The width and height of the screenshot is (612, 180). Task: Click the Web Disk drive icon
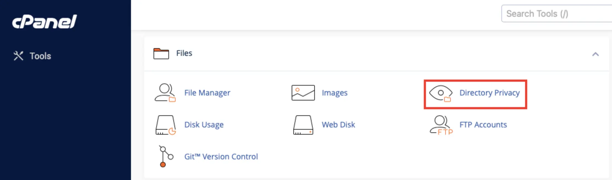(x=303, y=125)
